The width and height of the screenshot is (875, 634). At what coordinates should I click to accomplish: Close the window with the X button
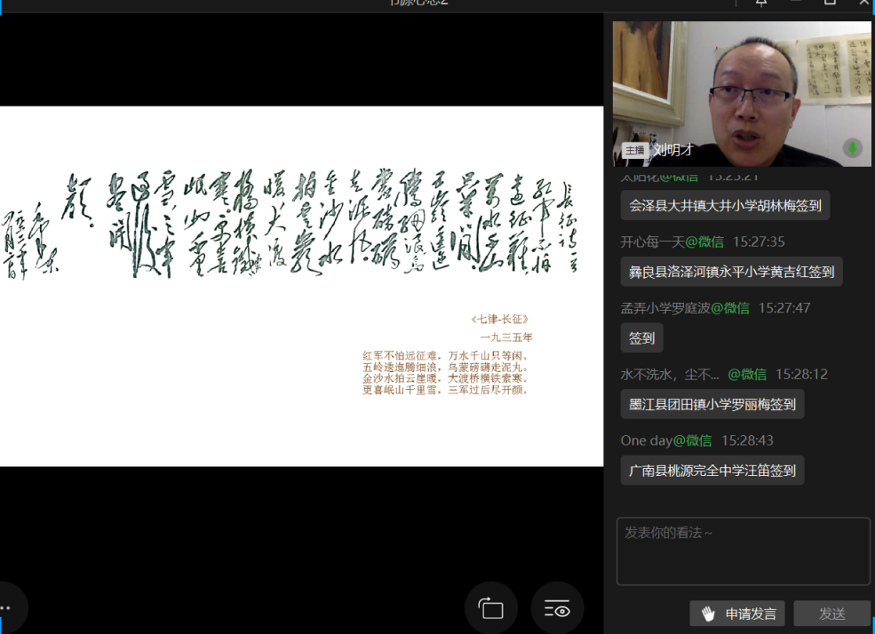(863, 3)
